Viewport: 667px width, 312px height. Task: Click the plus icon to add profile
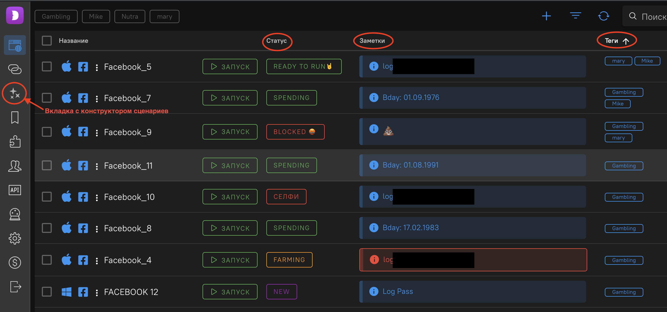point(546,16)
